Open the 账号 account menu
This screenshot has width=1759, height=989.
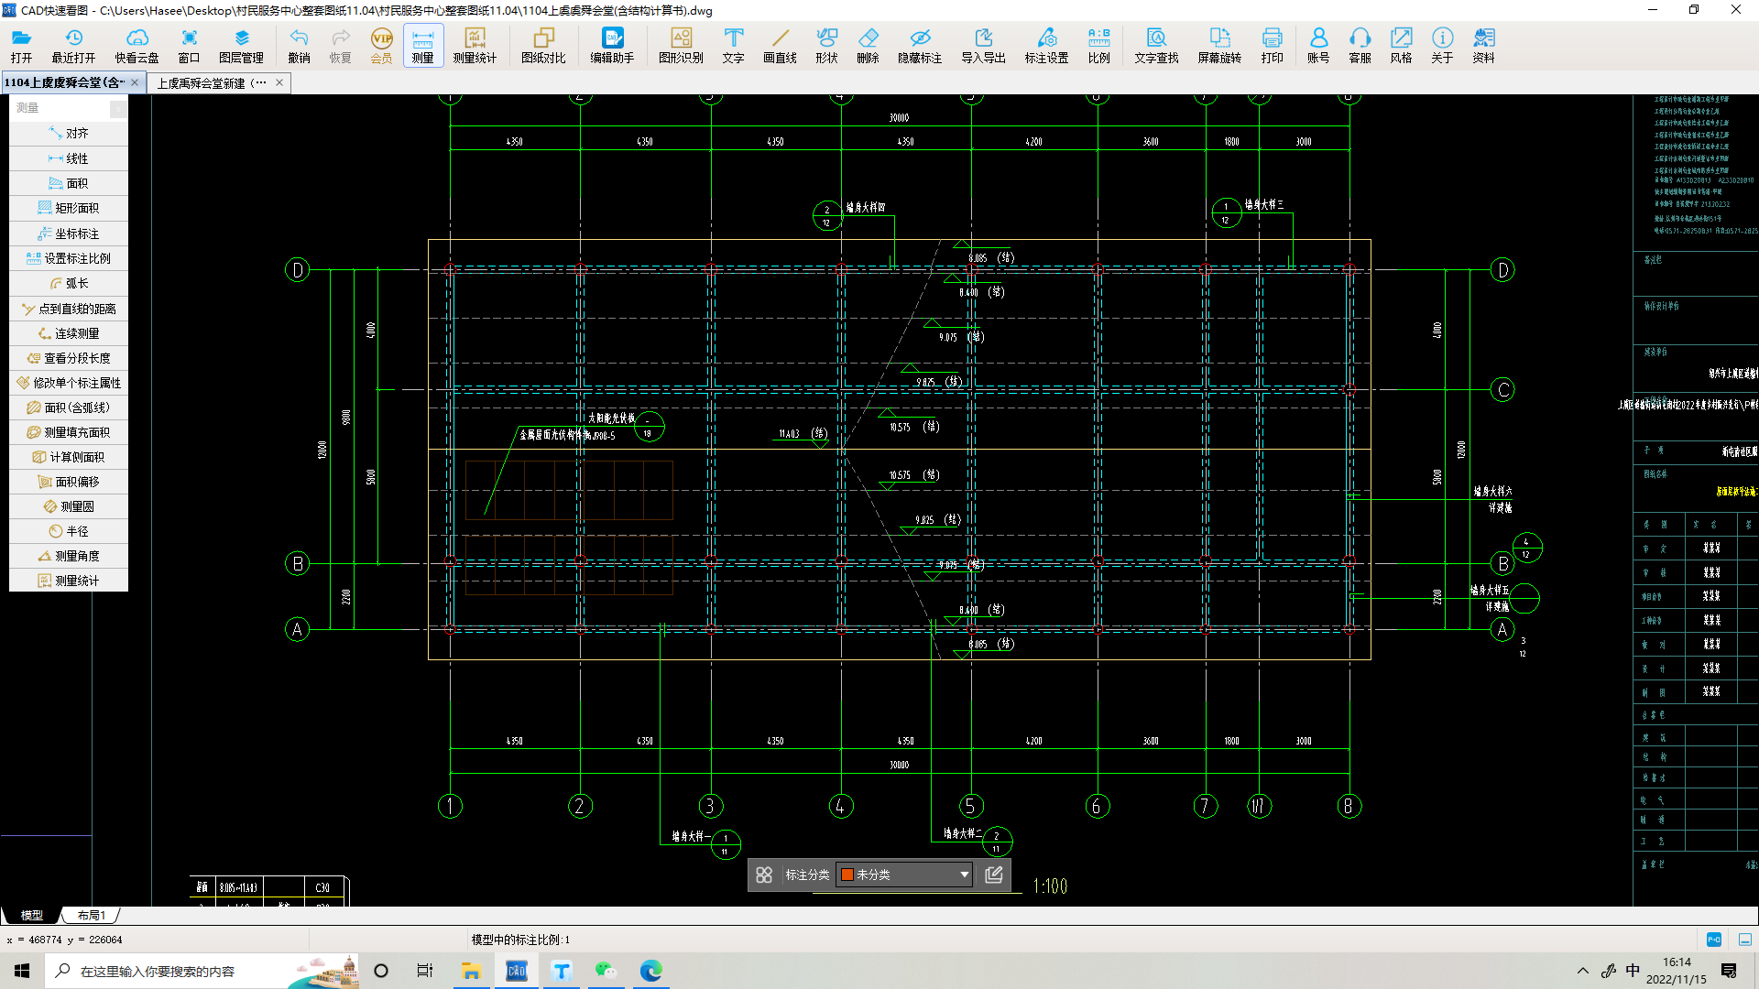pos(1318,45)
